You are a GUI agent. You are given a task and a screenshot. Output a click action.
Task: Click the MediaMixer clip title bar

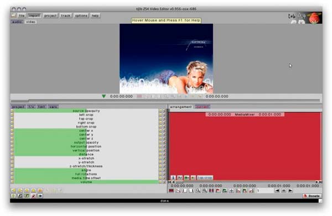click(245, 114)
